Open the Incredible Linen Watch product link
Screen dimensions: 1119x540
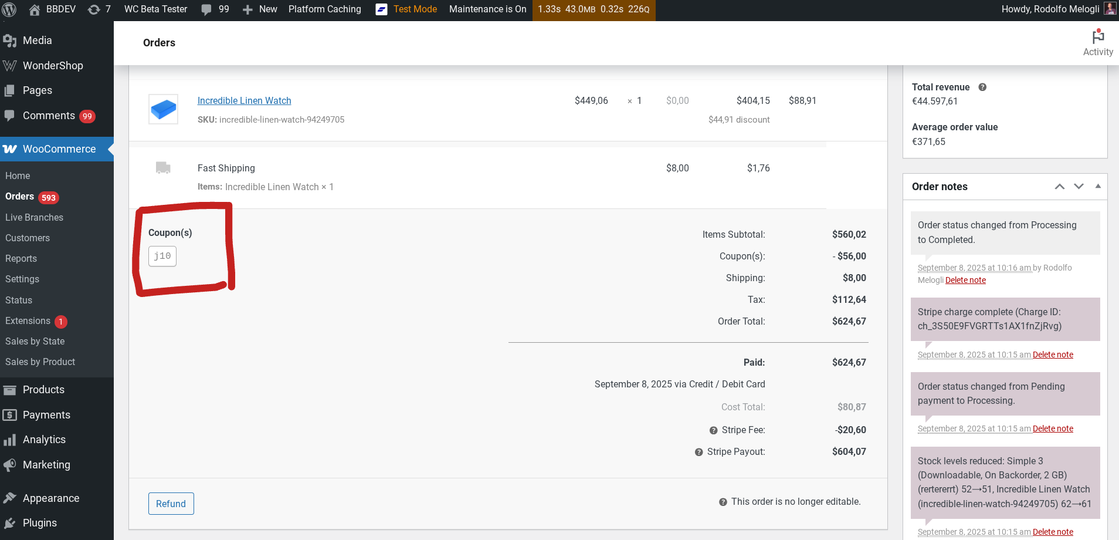(x=244, y=100)
